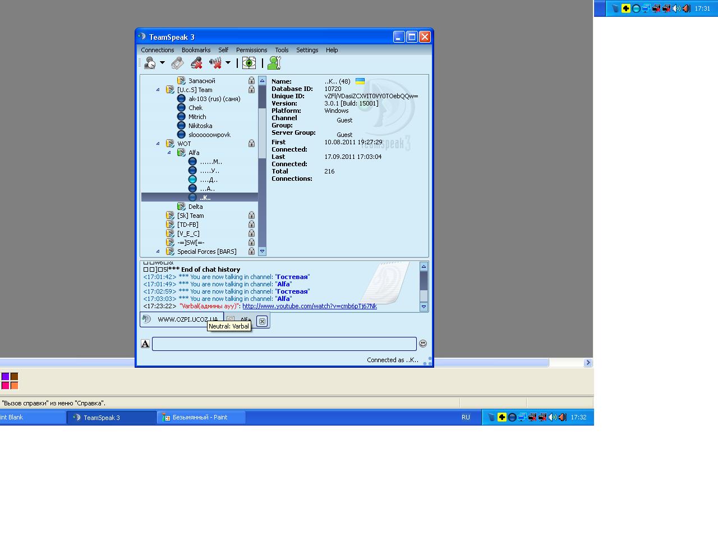Click the WOT channel icon
The image size is (718, 539).
click(x=170, y=144)
